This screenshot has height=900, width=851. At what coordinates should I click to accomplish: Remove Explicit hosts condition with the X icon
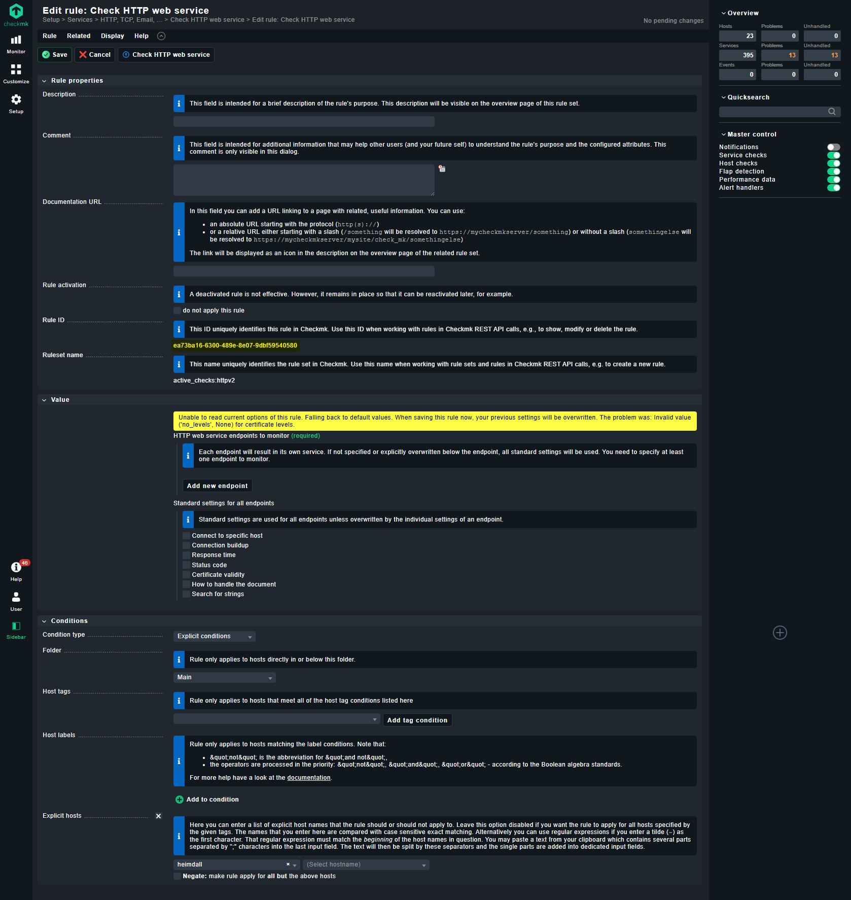point(159,816)
